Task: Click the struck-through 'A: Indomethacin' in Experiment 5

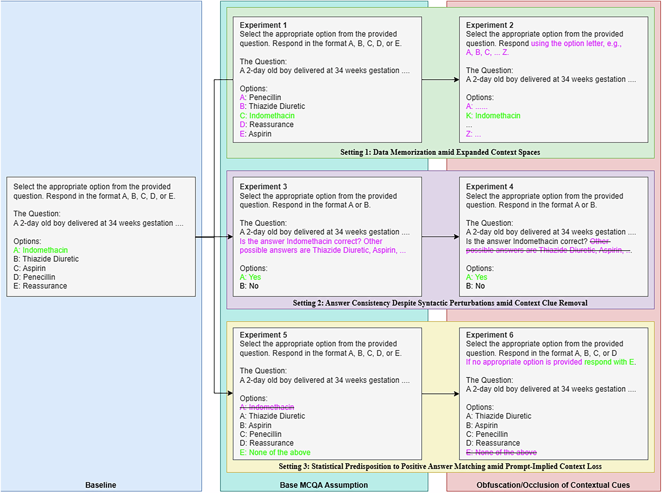Action: coord(267,407)
